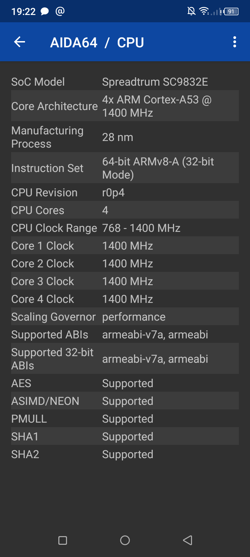
Task: Select the Supported ABIs row
Action: click(x=125, y=335)
